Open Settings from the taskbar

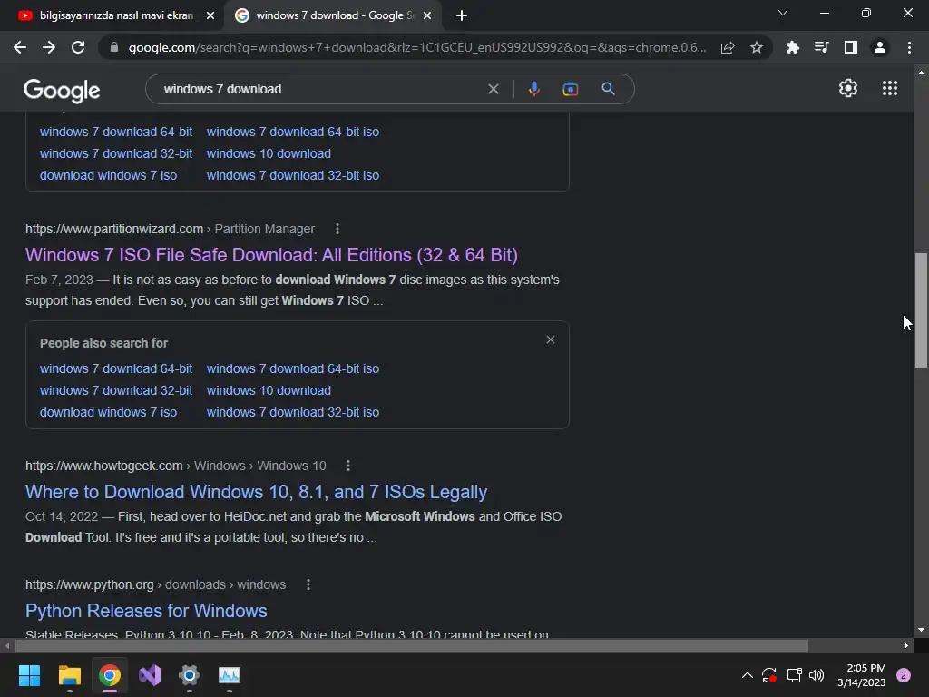coord(189,675)
